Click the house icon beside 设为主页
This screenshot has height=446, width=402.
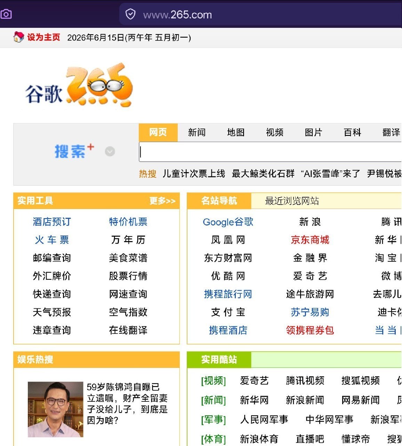coord(18,37)
